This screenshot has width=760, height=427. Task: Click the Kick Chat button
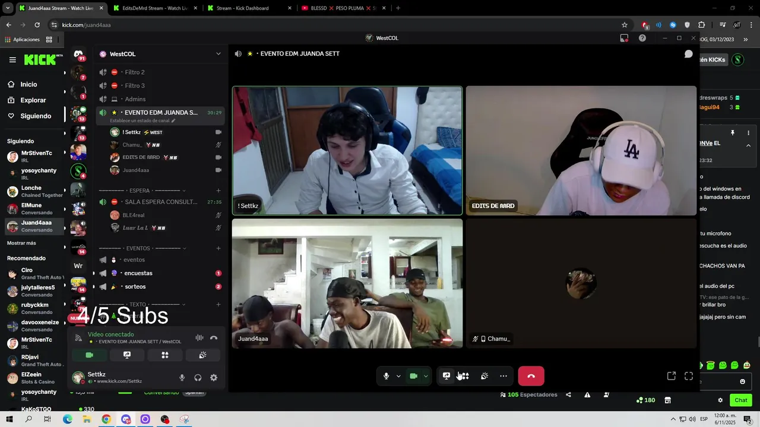tap(740, 400)
